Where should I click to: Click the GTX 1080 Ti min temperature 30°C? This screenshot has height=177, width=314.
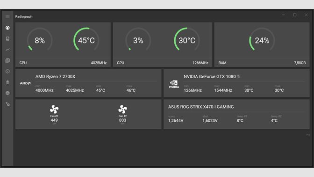249,90
